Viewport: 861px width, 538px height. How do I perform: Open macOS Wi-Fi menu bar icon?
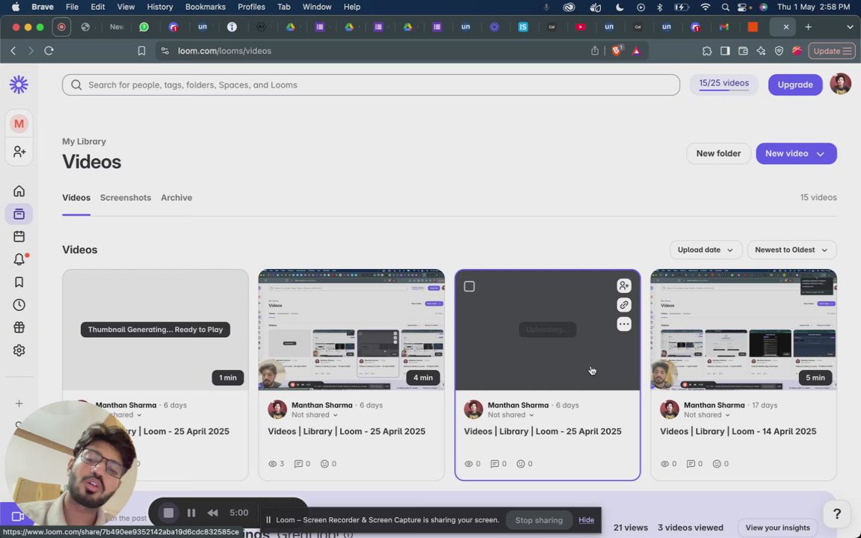coord(706,7)
